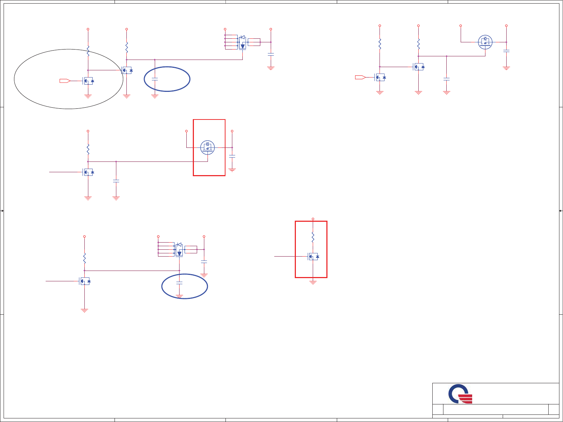563x422 pixels.
Task: Select the transistor inside the right-hand red rectangle
Action: tap(313, 257)
